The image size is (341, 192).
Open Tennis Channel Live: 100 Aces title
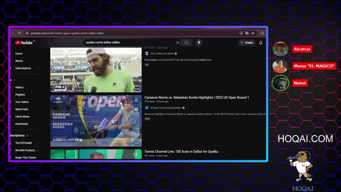point(181,151)
